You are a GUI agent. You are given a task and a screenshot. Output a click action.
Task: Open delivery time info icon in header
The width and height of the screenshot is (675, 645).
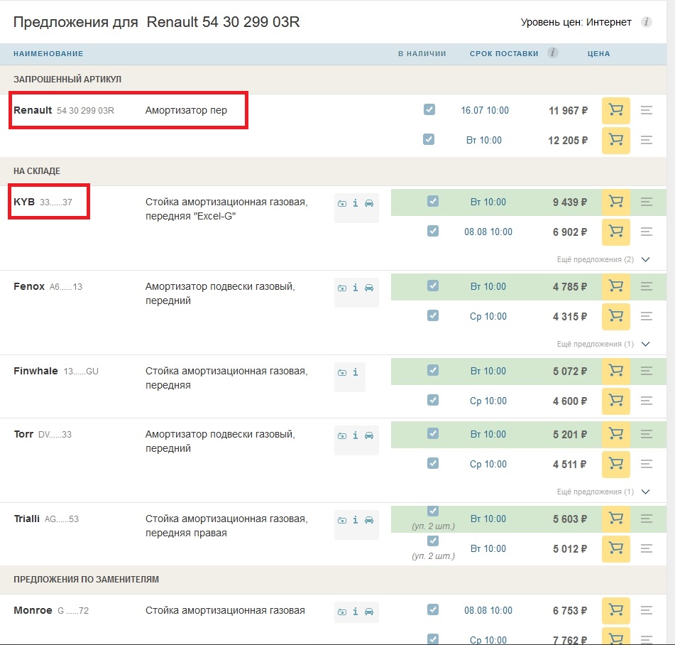pyautogui.click(x=553, y=53)
